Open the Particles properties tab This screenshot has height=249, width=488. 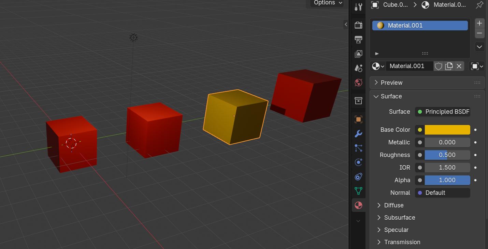pos(358,148)
